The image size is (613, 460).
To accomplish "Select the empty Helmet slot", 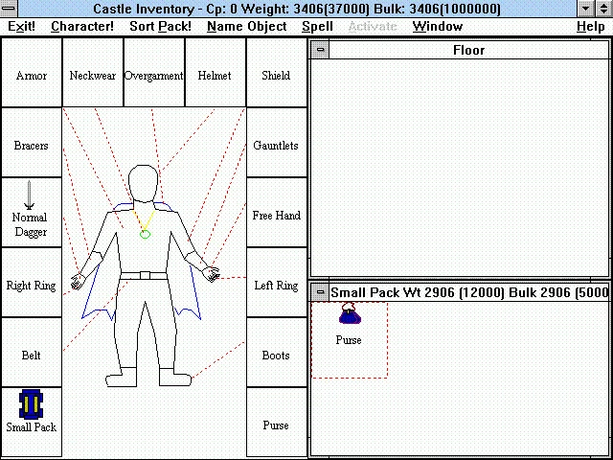I will [215, 73].
